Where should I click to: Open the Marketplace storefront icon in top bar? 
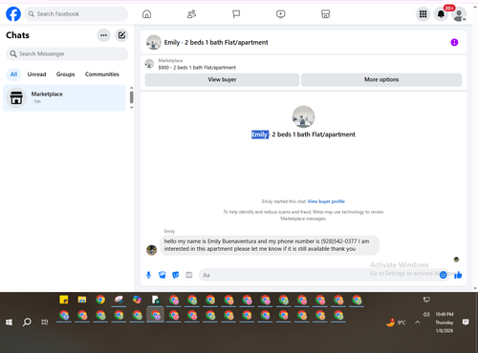click(x=325, y=14)
